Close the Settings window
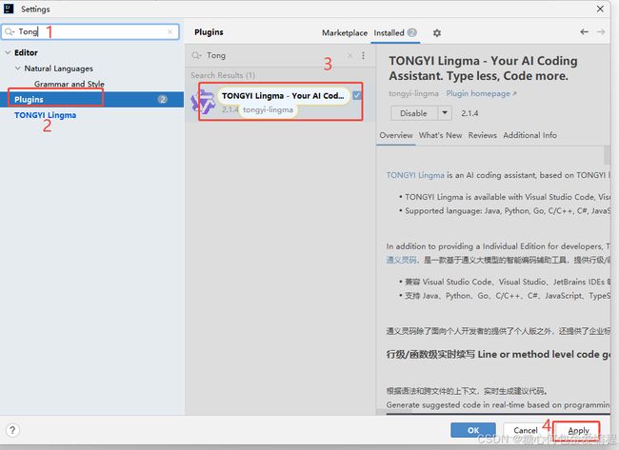The image size is (619, 450). (601, 9)
